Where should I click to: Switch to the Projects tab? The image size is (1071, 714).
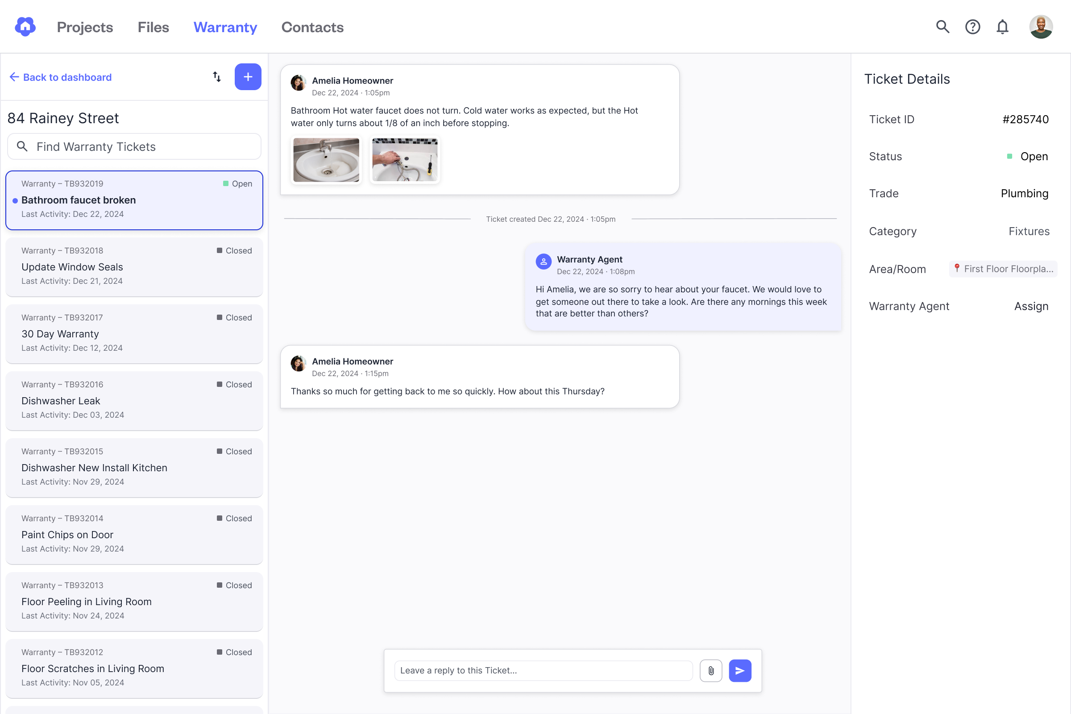point(85,27)
